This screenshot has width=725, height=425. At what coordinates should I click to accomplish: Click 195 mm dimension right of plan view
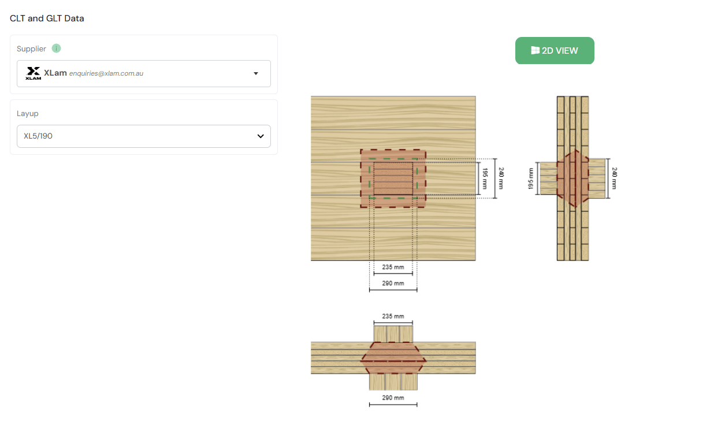tap(485, 179)
